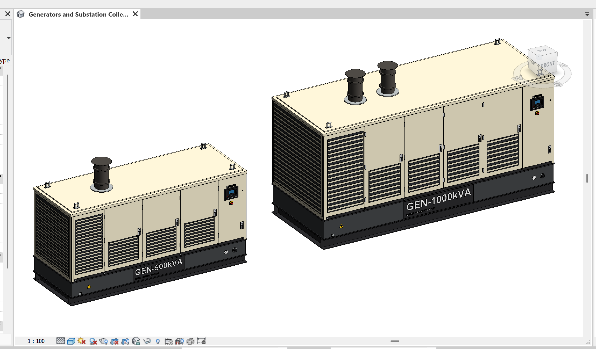Image resolution: width=596 pixels, height=349 pixels.
Task: Open the view tabs list dropdown arrow
Action: coord(587,14)
